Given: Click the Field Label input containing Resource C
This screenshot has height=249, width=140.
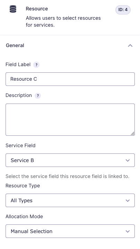Looking at the screenshot, I should click(x=70, y=79).
